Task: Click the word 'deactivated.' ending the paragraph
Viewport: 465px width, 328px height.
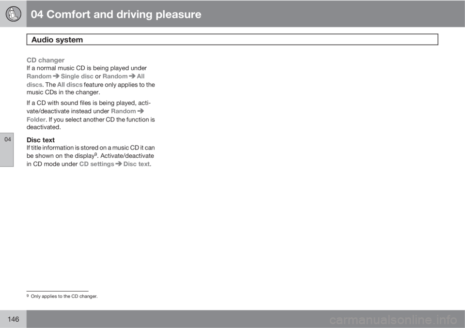Action: (x=44, y=127)
